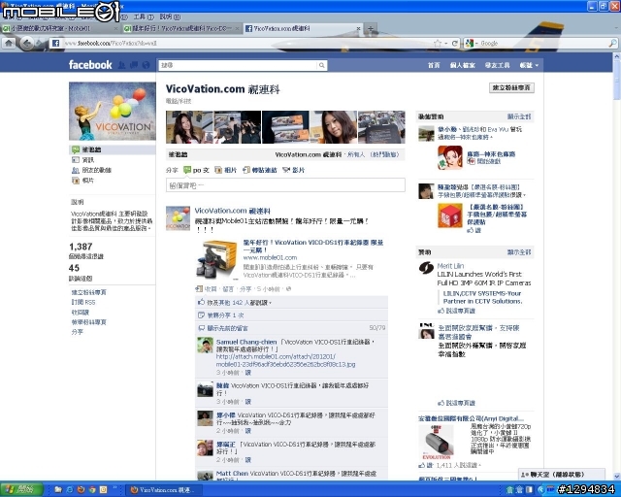The height and width of the screenshot is (497, 621).
Task: Click the Facebook search magnifier button
Action: (x=322, y=65)
